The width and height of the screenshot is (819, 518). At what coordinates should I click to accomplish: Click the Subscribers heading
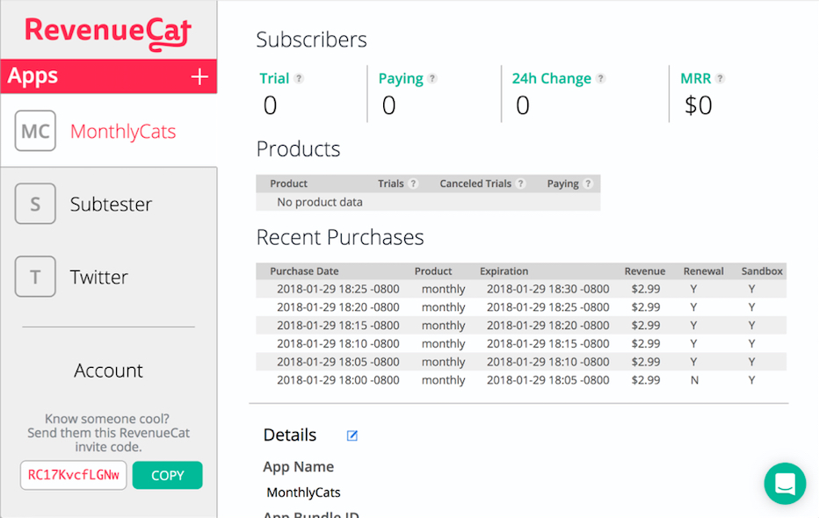tap(311, 40)
